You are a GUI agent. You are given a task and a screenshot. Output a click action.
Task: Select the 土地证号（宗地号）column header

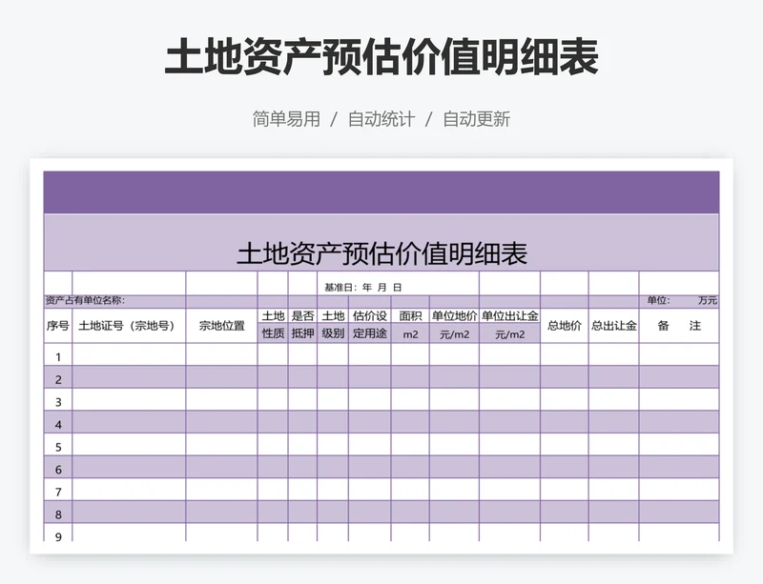(x=129, y=326)
